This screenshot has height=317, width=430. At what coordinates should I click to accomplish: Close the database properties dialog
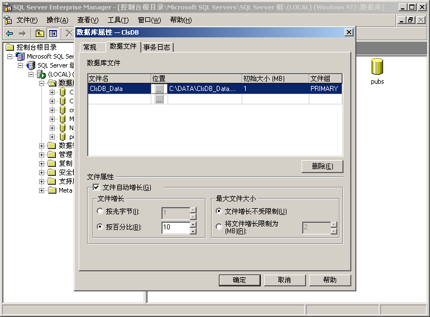[x=349, y=32]
